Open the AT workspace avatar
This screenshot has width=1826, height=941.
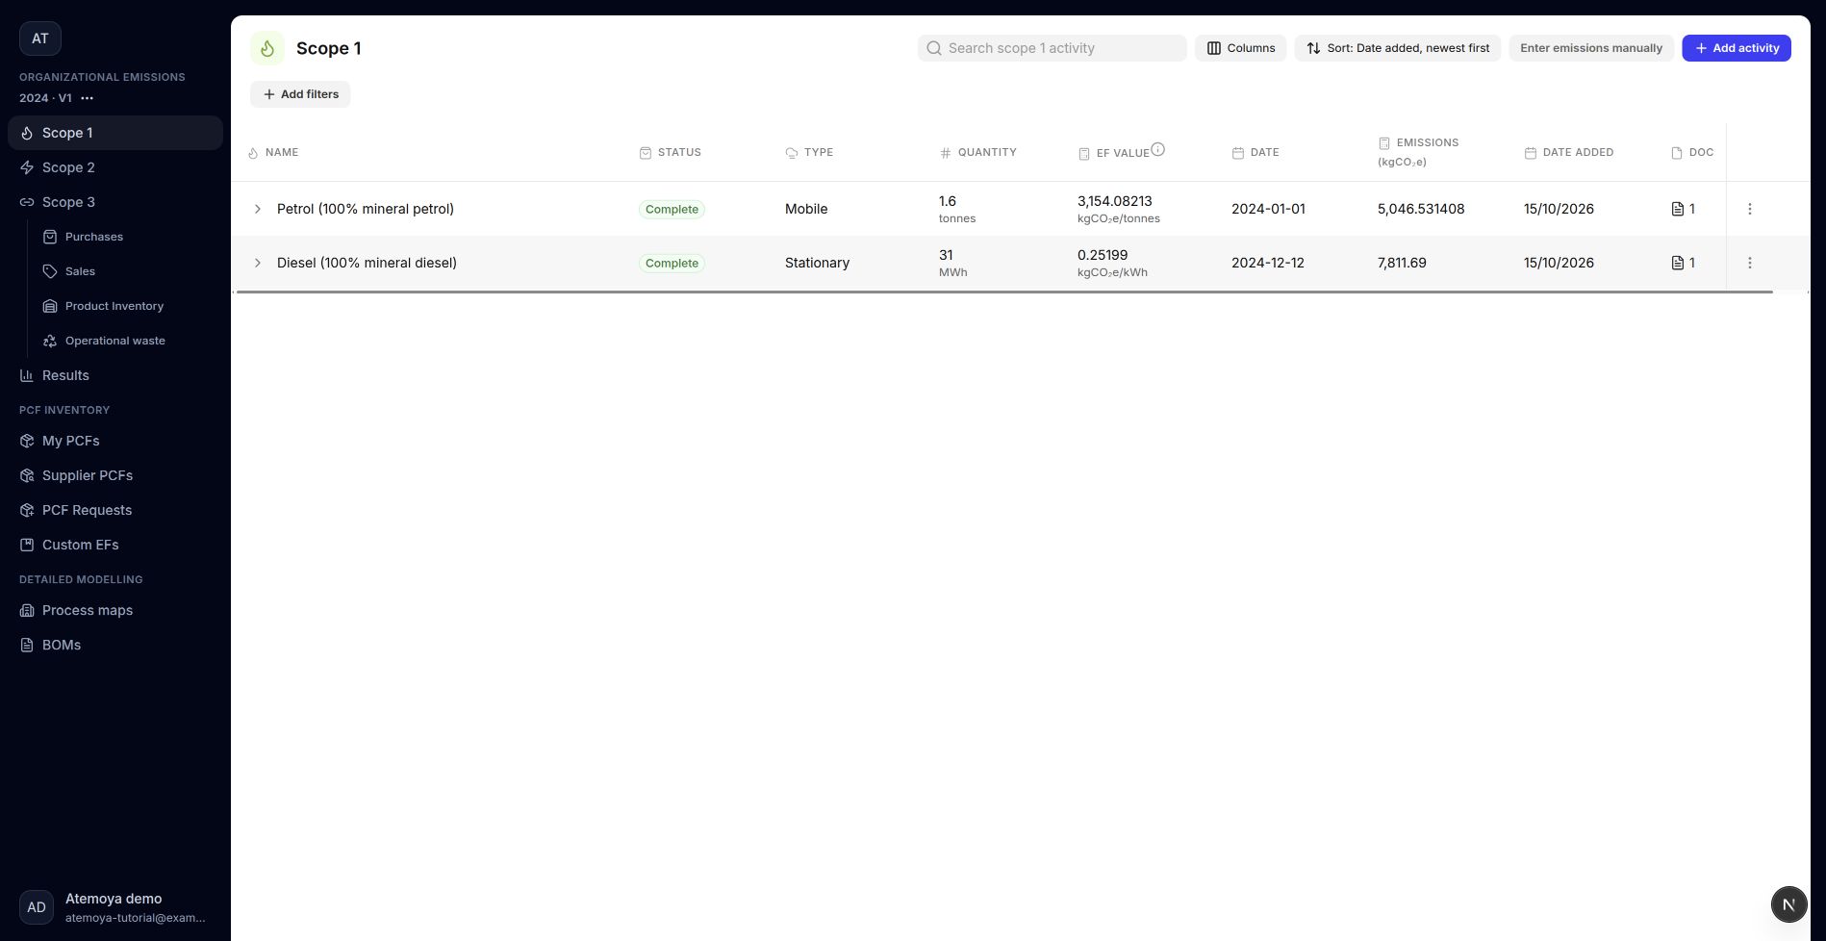(40, 38)
